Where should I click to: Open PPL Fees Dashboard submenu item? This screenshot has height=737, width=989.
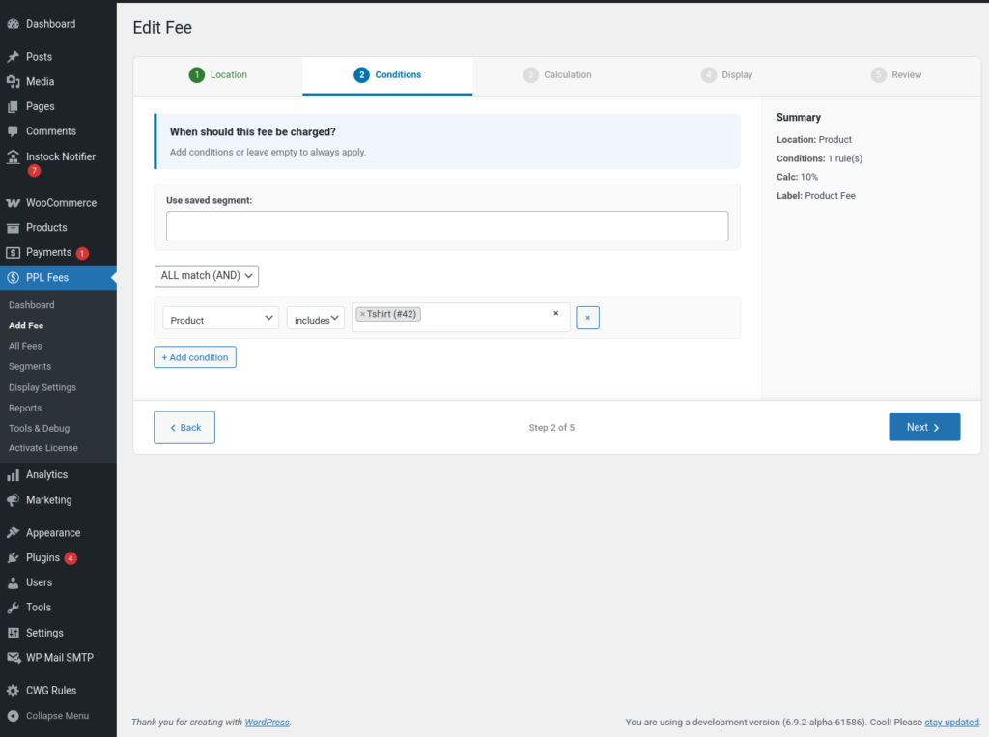(32, 305)
